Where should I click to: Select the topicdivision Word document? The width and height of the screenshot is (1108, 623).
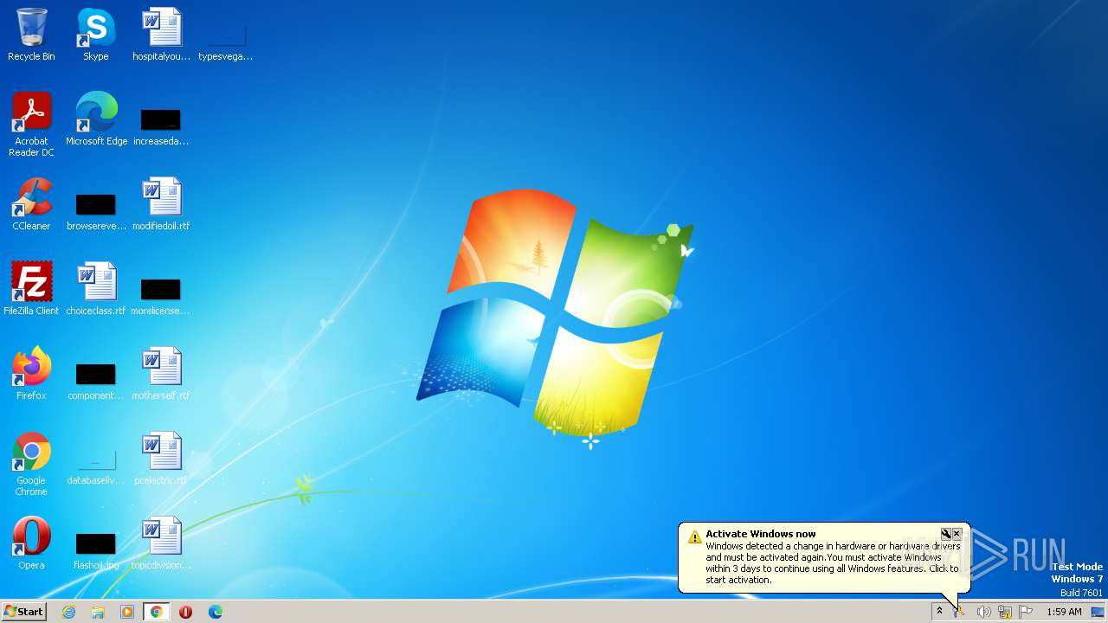161,543
